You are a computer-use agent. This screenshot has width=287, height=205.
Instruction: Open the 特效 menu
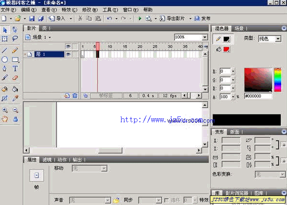coord(69,10)
